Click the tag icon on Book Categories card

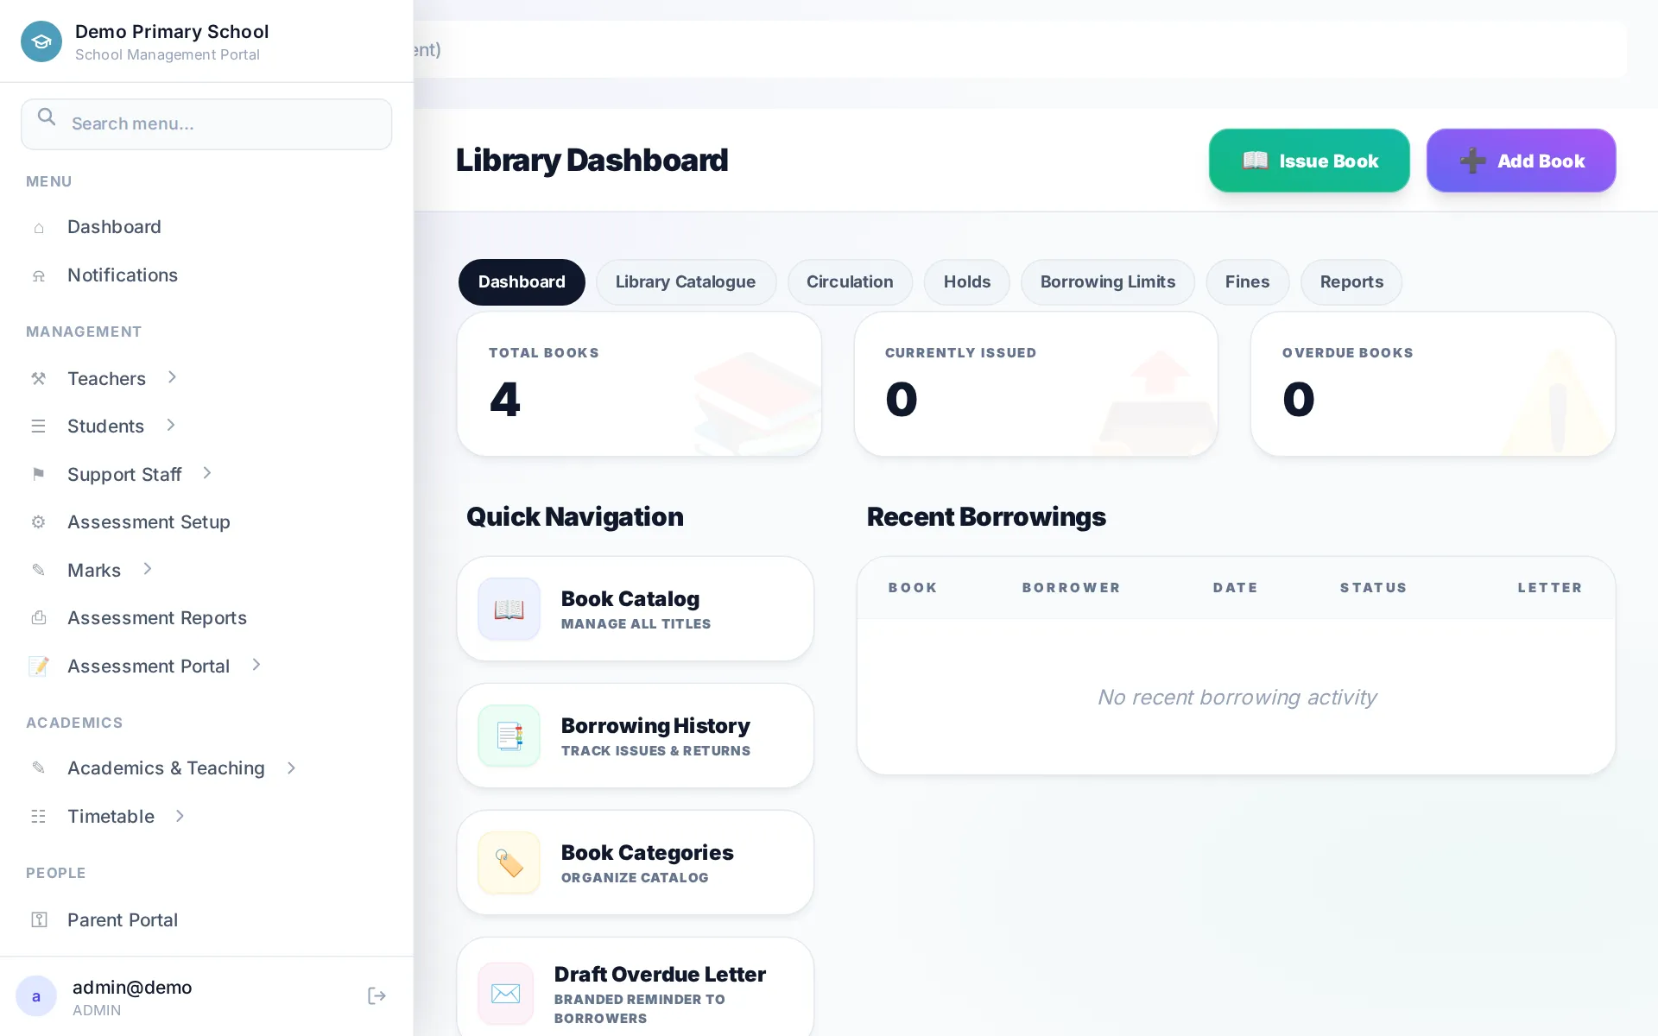[x=509, y=863]
